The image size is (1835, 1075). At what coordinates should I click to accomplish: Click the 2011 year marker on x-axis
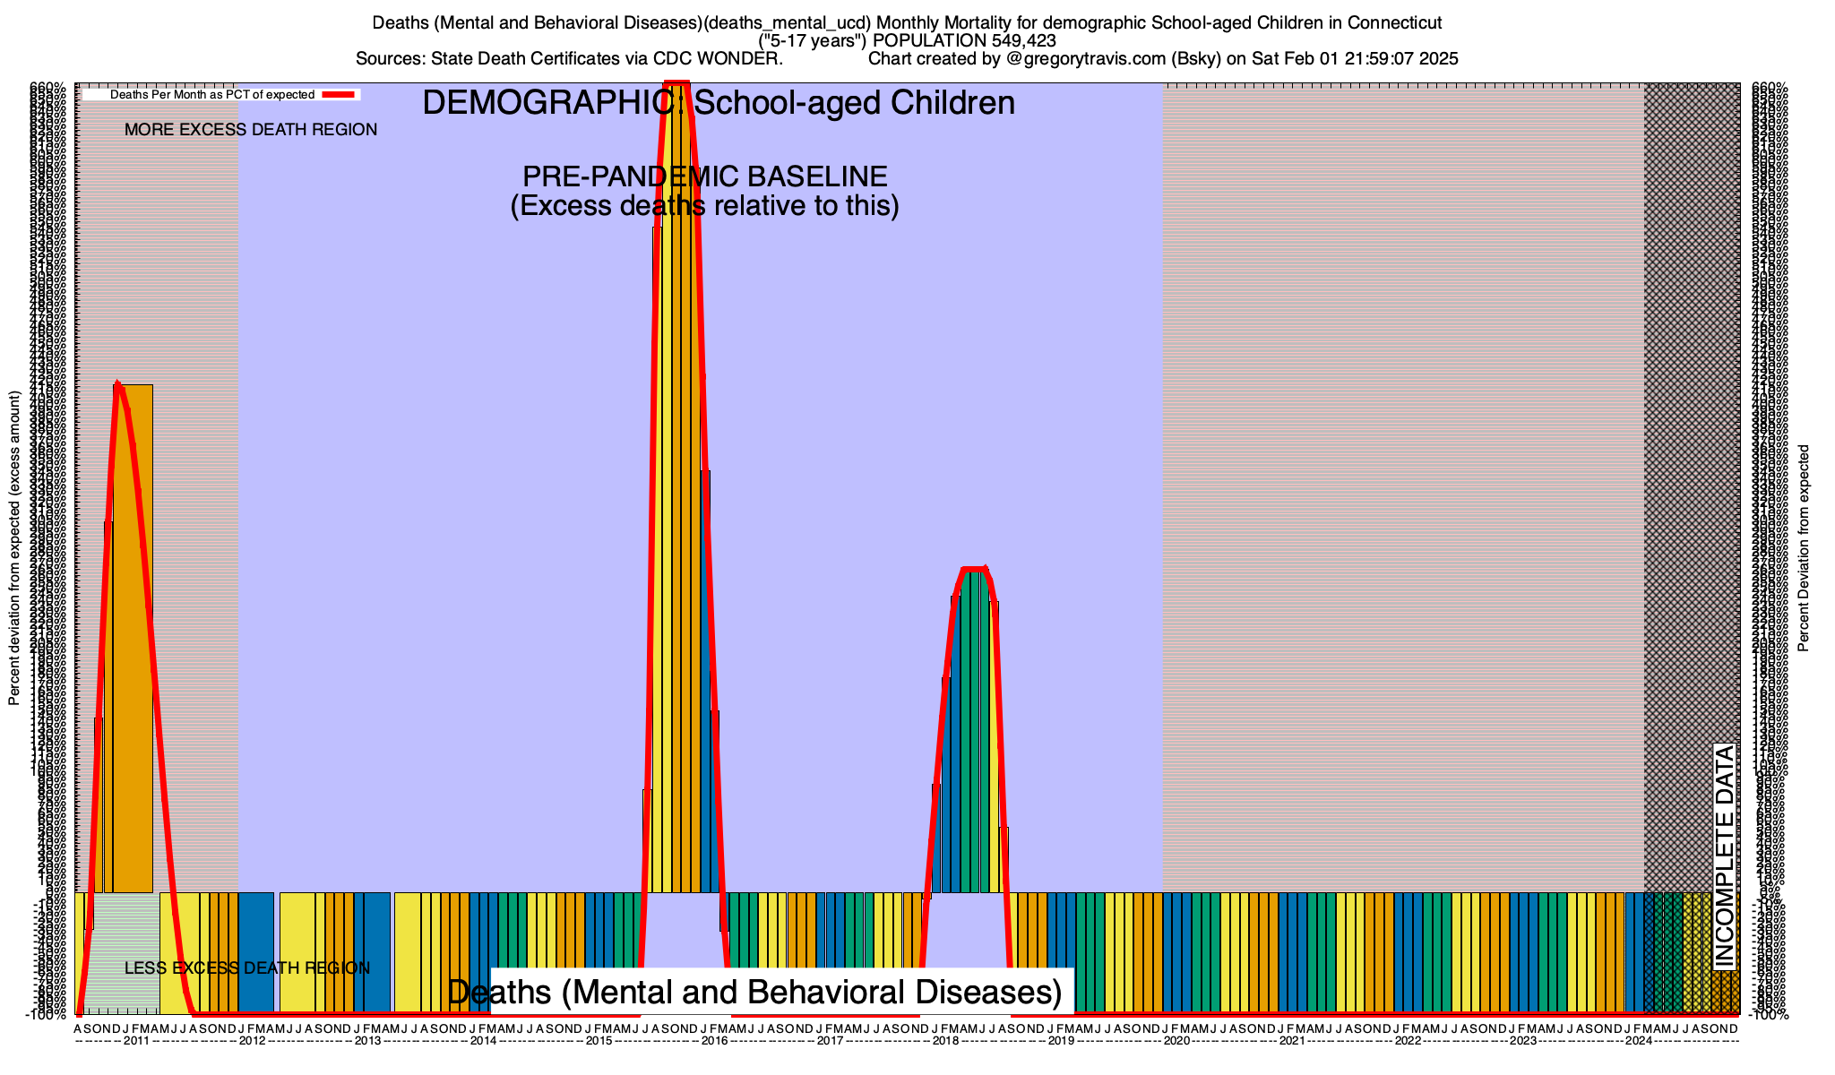136,1041
